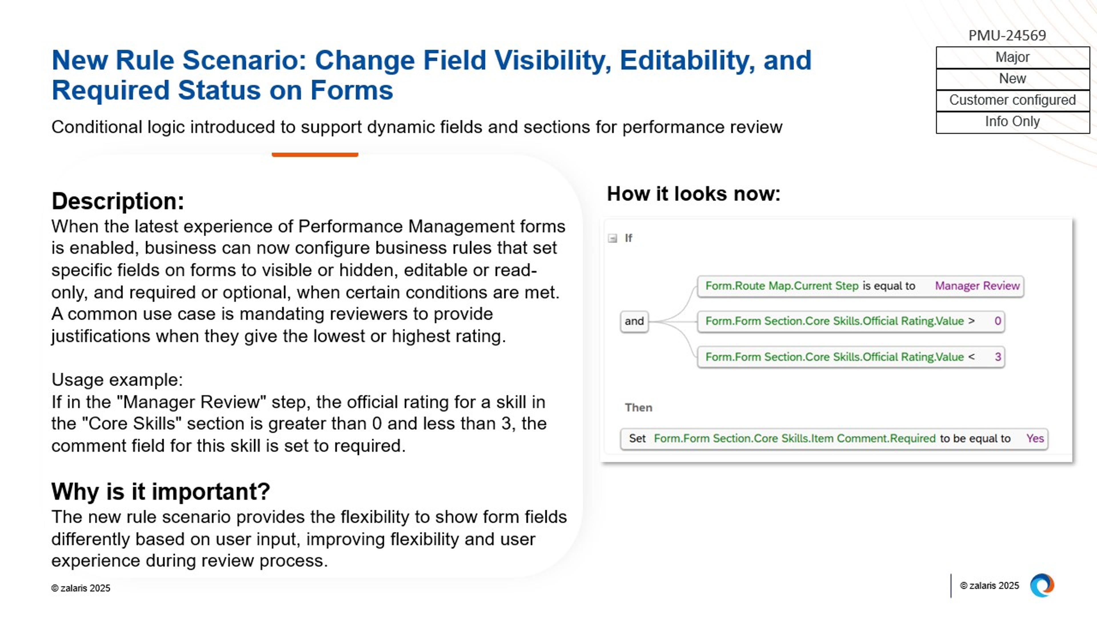Click the "Then" label in rule builder
This screenshot has height=617, width=1097.
pos(639,408)
